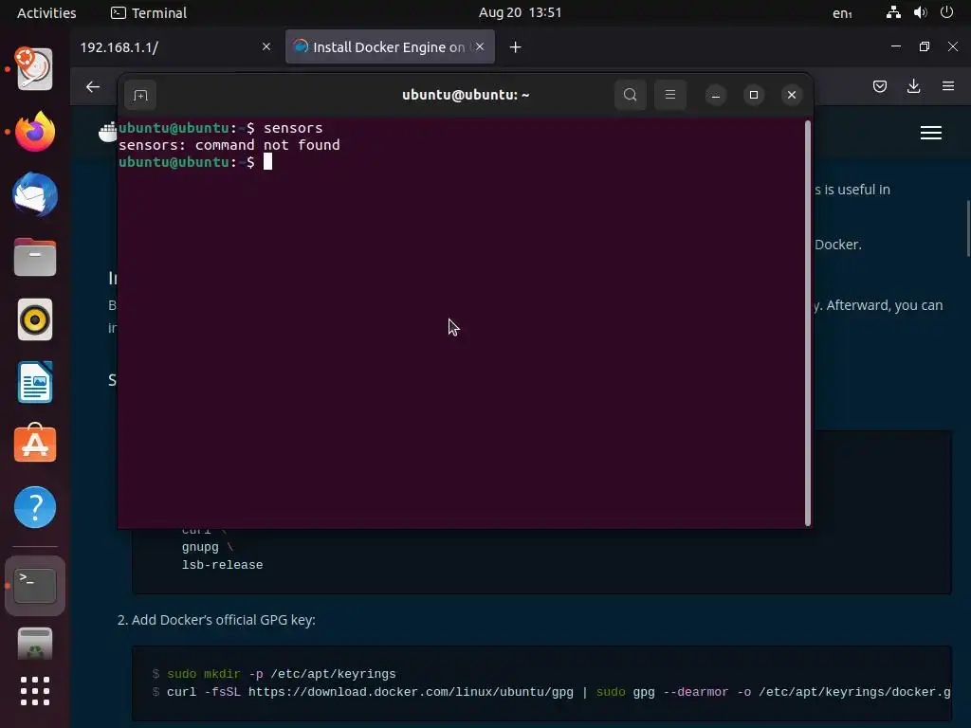Open Firefox application menu
This screenshot has width=971, height=728.
(x=948, y=86)
